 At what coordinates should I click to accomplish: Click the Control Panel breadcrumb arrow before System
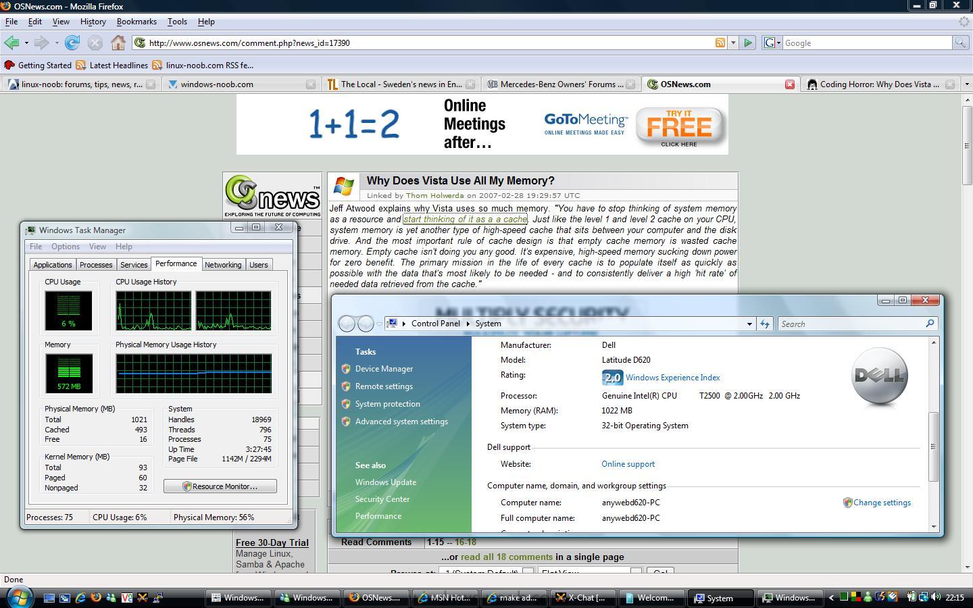[468, 324]
